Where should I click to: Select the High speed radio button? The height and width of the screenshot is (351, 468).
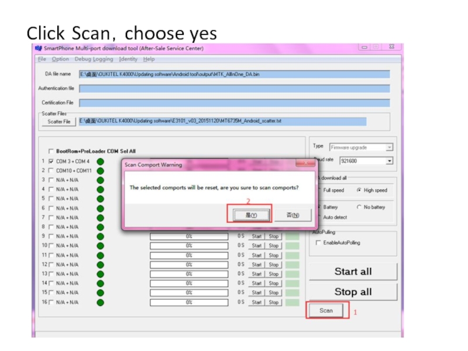(x=359, y=190)
